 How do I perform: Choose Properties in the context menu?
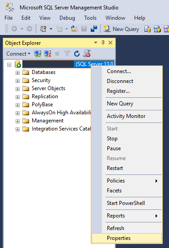tap(127, 238)
